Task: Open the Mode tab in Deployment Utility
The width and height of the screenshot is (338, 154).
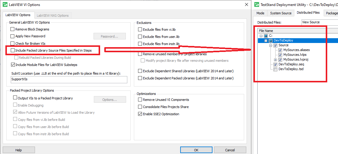Action: pos(260,13)
